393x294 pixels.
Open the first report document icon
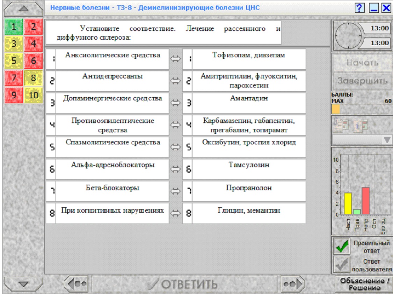point(340,125)
